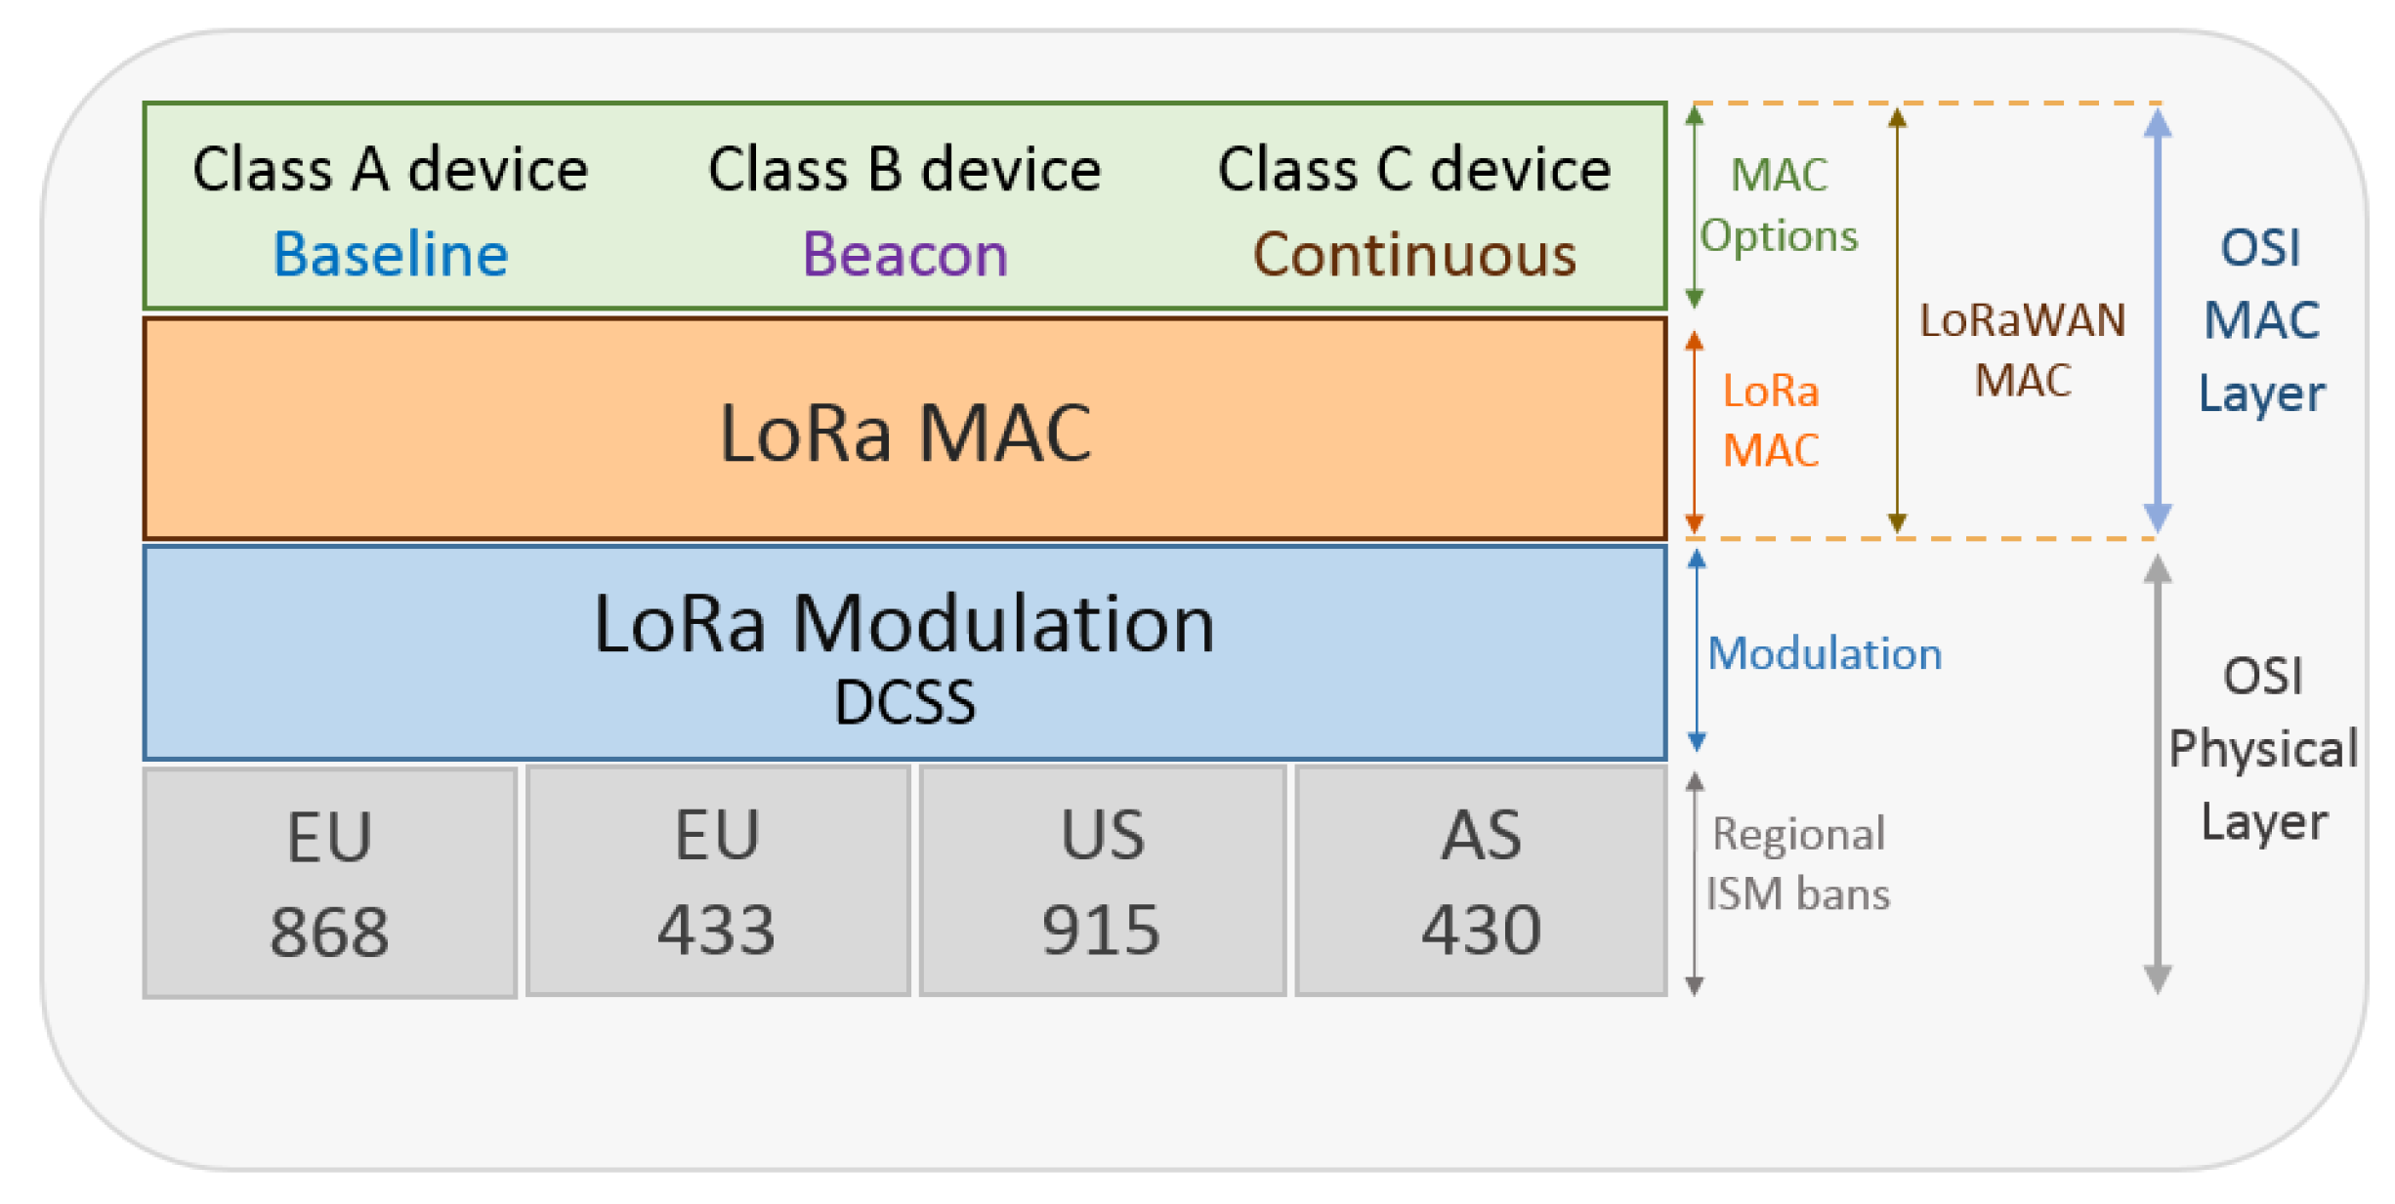
Task: Select the LoRa Modulation block title
Action: pyautogui.click(x=904, y=623)
